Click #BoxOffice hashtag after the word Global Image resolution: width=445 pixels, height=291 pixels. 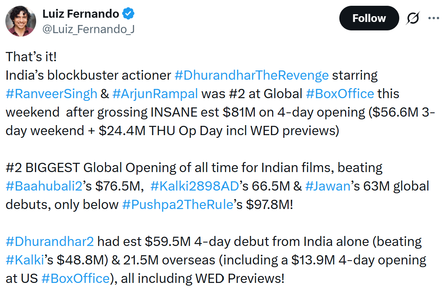(340, 94)
